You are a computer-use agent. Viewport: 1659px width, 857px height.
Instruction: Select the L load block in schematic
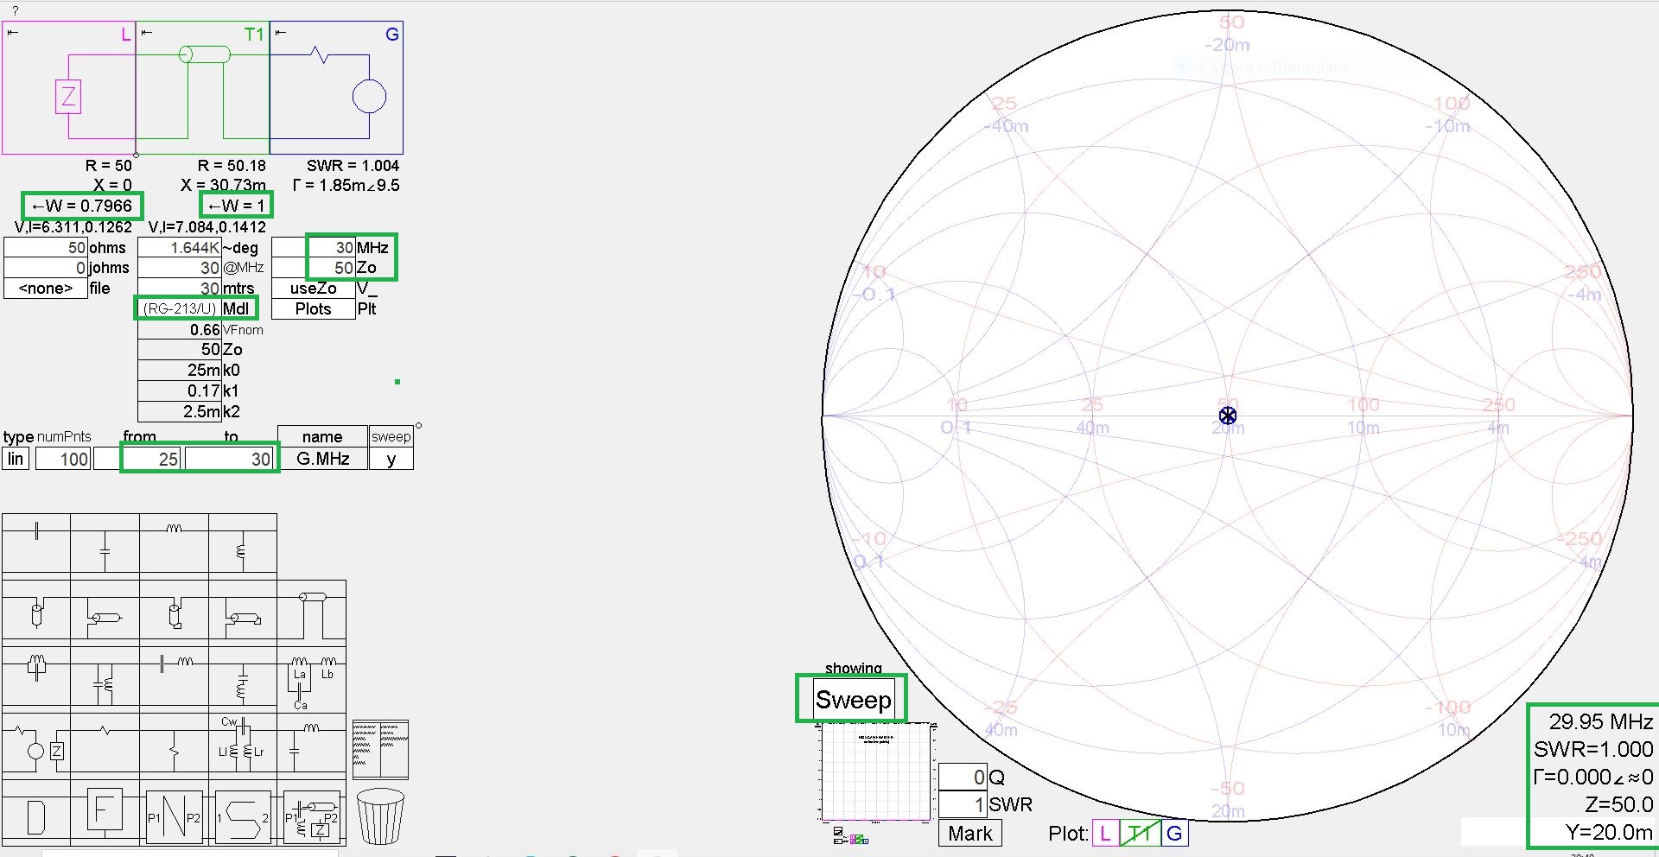click(69, 87)
